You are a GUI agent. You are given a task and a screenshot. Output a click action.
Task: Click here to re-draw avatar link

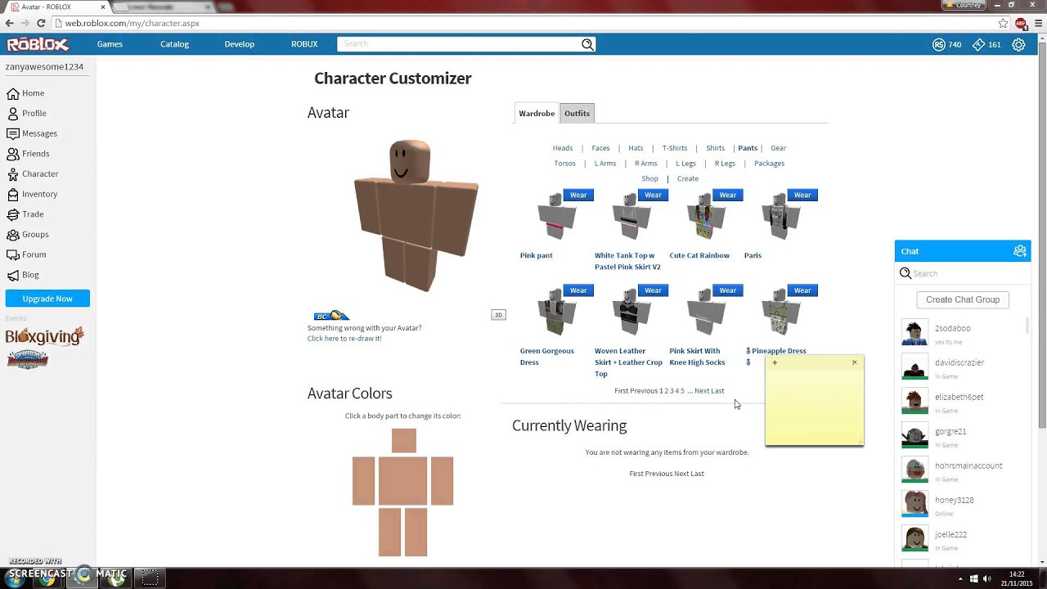pos(344,339)
